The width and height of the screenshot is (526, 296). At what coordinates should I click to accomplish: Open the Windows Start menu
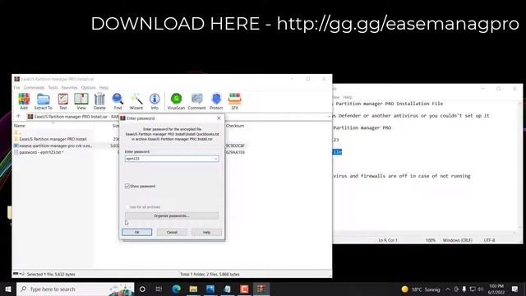(x=8, y=289)
